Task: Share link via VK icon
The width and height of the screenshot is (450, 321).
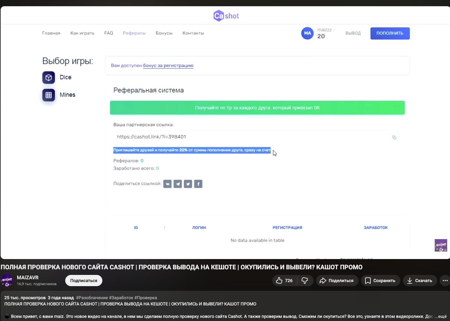Action: tap(168, 184)
